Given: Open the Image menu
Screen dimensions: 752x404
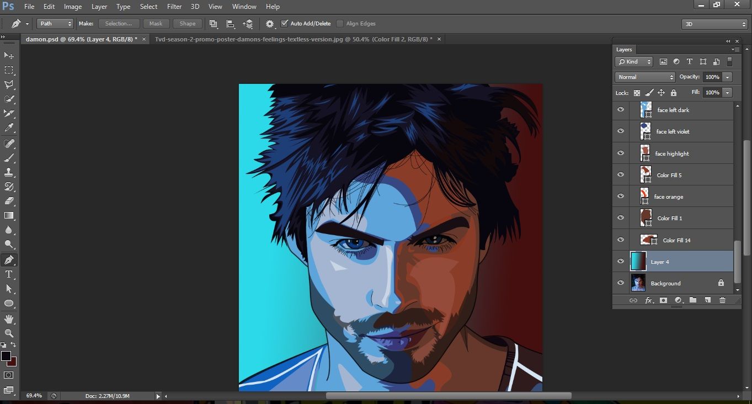Looking at the screenshot, I should click(x=73, y=7).
